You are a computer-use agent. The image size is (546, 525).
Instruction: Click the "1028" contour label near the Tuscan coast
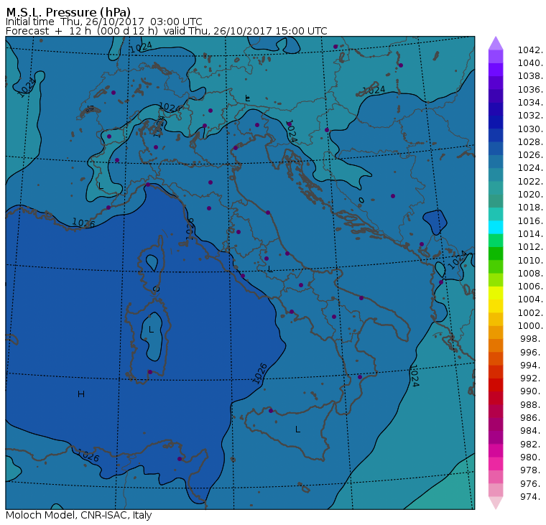(x=190, y=228)
